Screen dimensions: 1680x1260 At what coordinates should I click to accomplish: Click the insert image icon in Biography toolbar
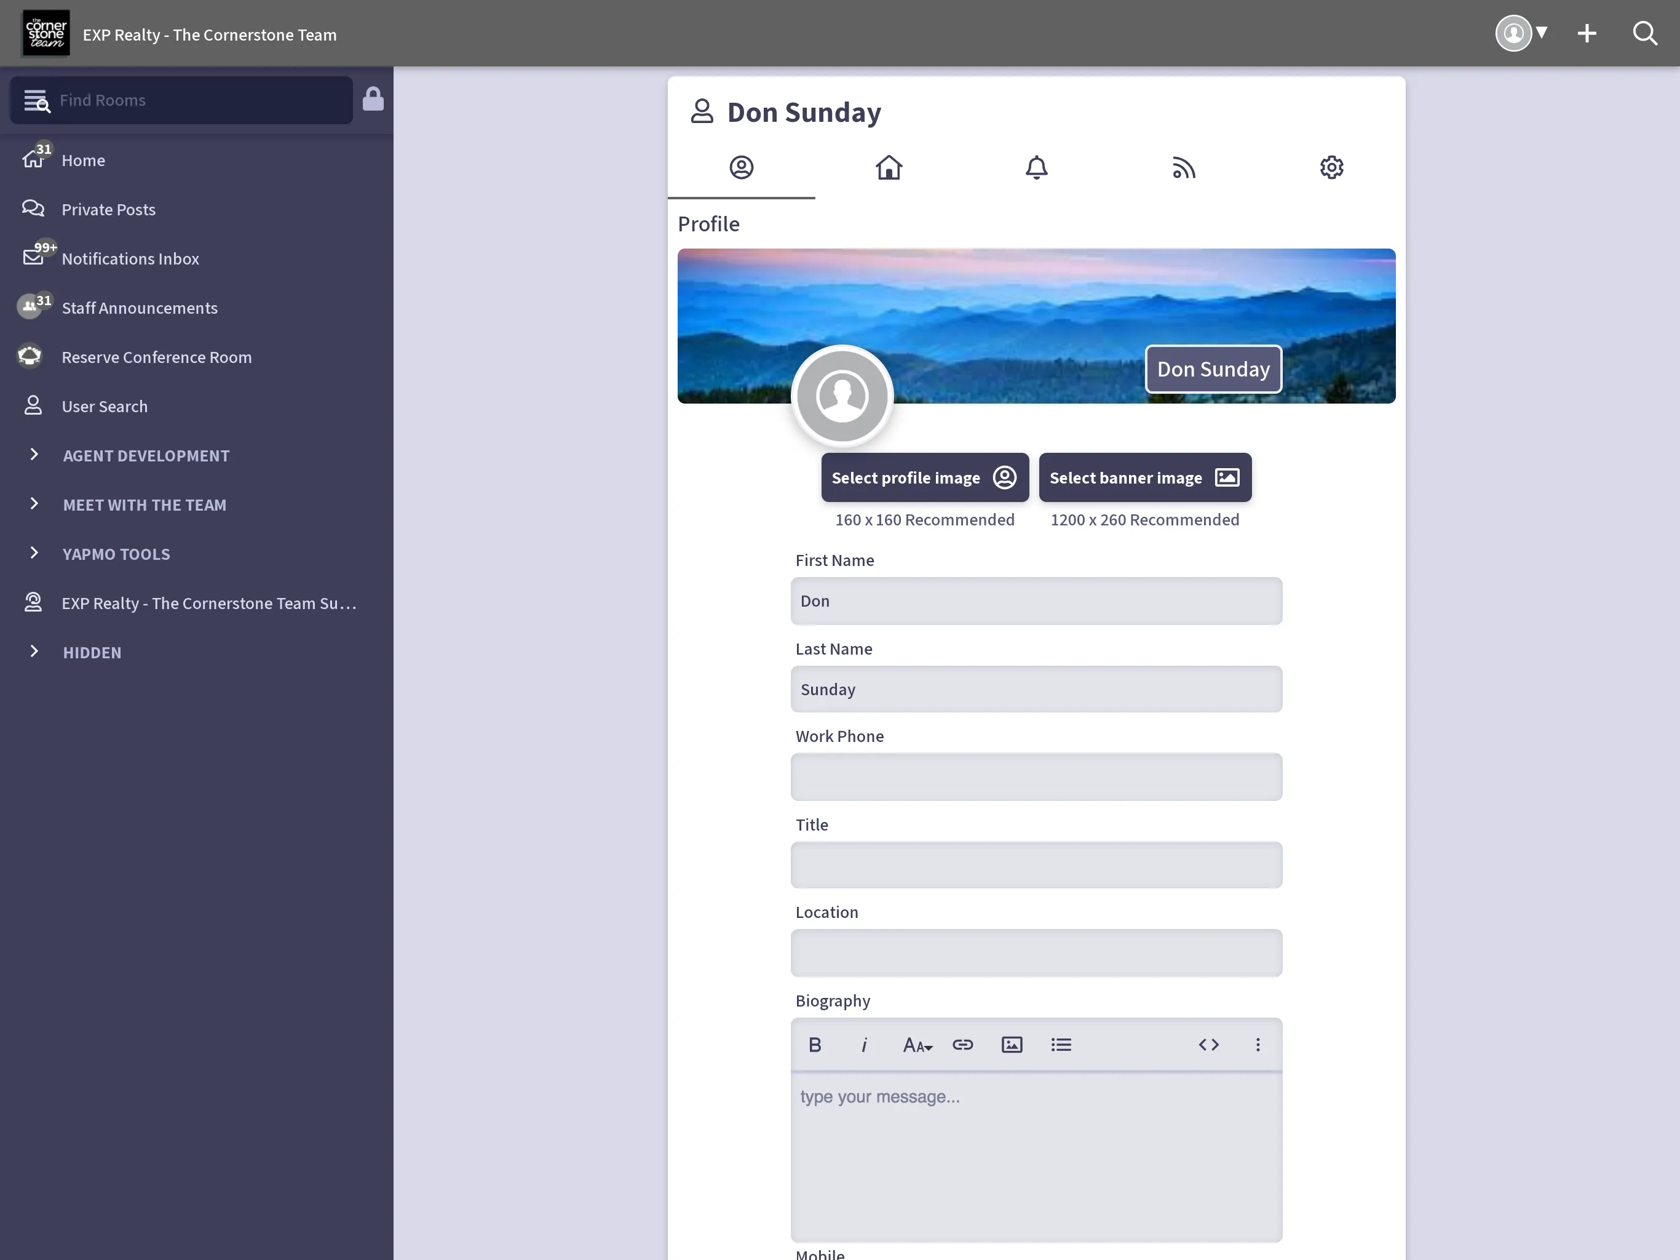pyautogui.click(x=1012, y=1044)
